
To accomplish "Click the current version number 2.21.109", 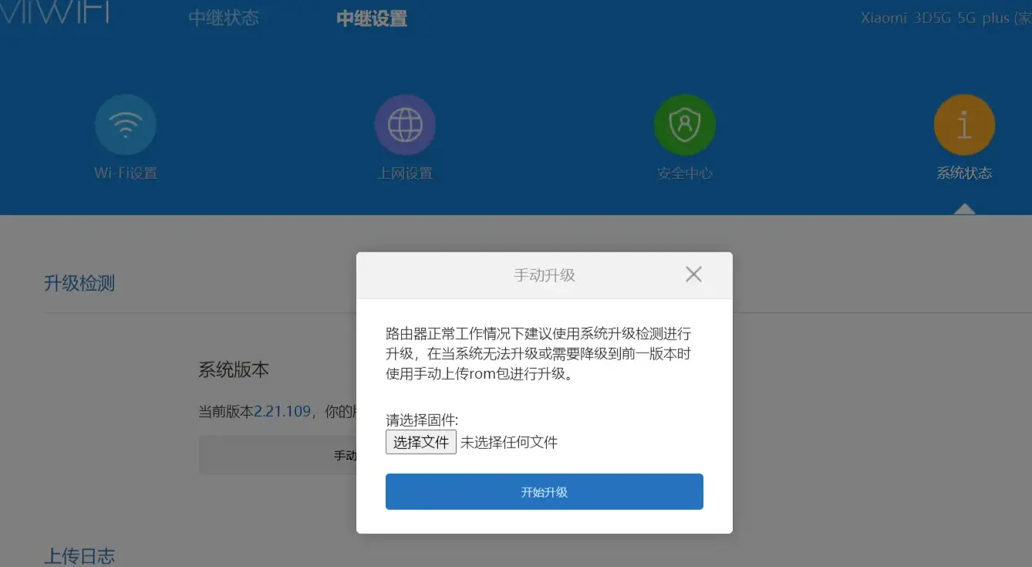I will [x=282, y=411].
